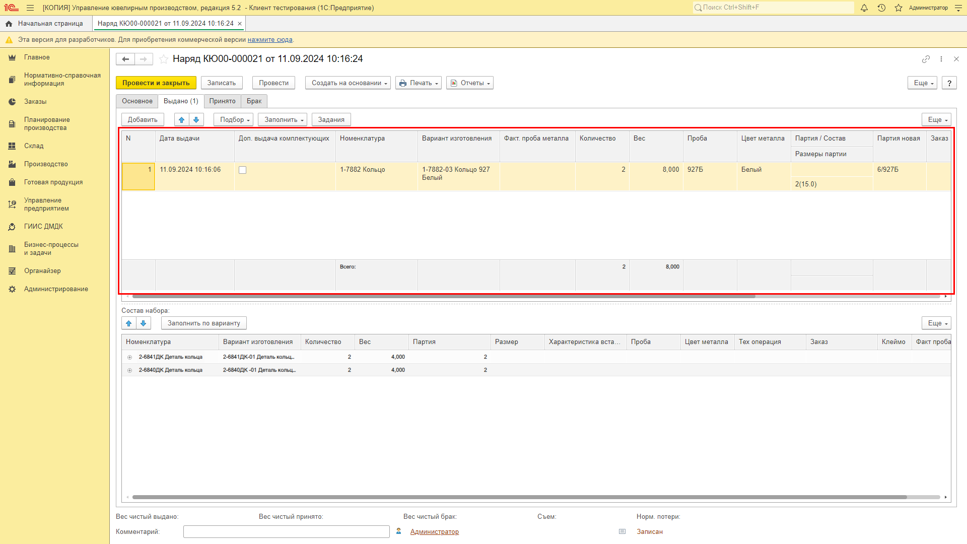Go forward with the right arrow button

pyautogui.click(x=144, y=59)
